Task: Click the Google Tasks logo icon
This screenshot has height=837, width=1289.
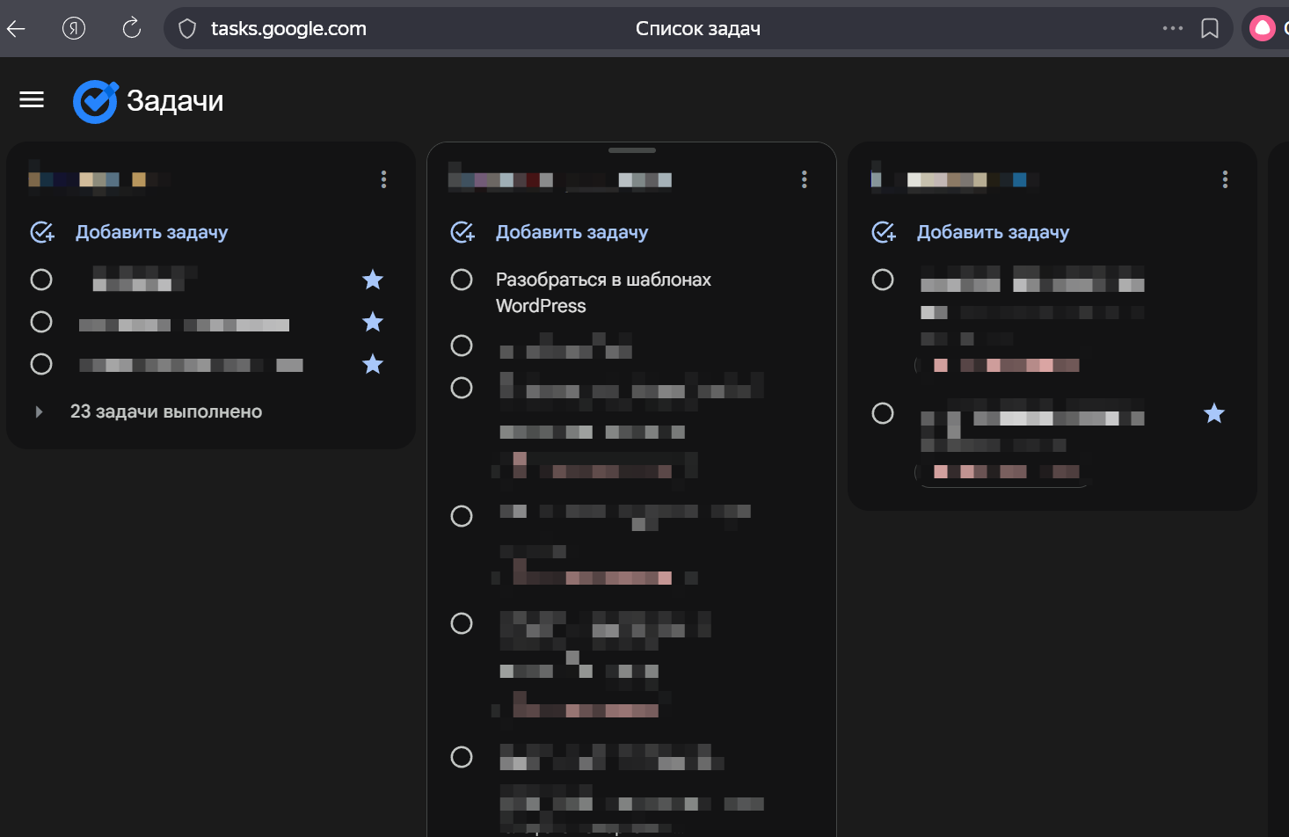Action: [96, 101]
